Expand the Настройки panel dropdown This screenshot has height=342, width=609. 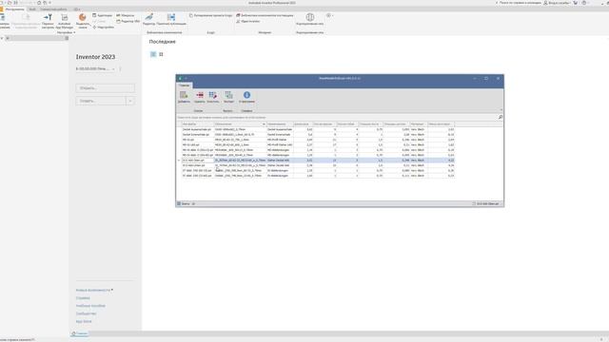[x=66, y=32]
